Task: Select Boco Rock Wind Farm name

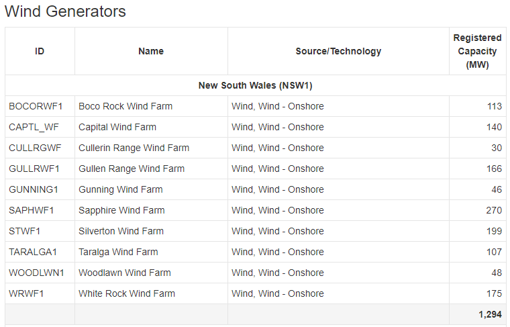Action: (125, 106)
